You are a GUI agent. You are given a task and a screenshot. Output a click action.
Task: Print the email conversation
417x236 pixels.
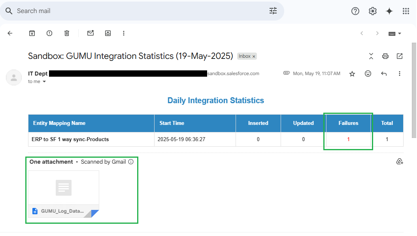click(x=385, y=56)
